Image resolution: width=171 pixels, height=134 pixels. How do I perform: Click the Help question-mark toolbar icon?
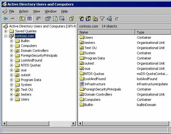(x=72, y=19)
